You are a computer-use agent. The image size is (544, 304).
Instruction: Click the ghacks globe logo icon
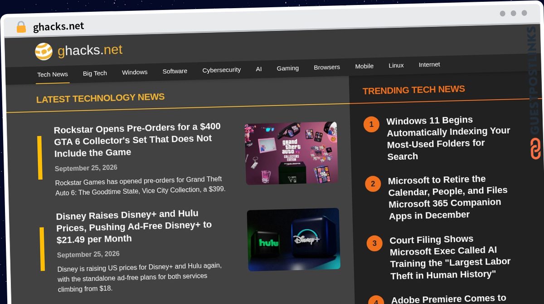click(44, 51)
